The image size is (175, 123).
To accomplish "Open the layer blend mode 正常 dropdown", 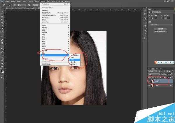I will click(154, 74).
